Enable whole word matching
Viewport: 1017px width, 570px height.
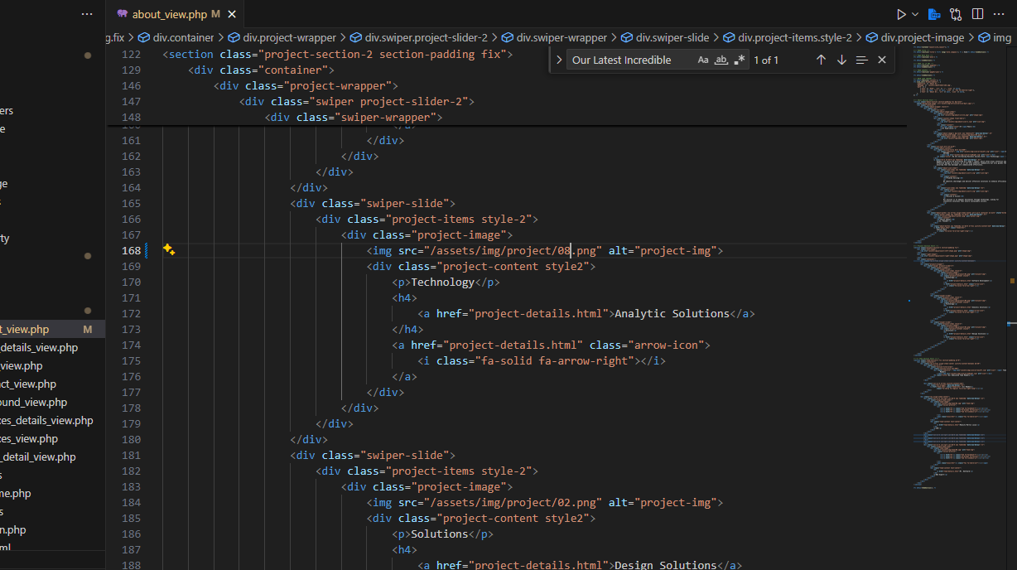pos(721,59)
